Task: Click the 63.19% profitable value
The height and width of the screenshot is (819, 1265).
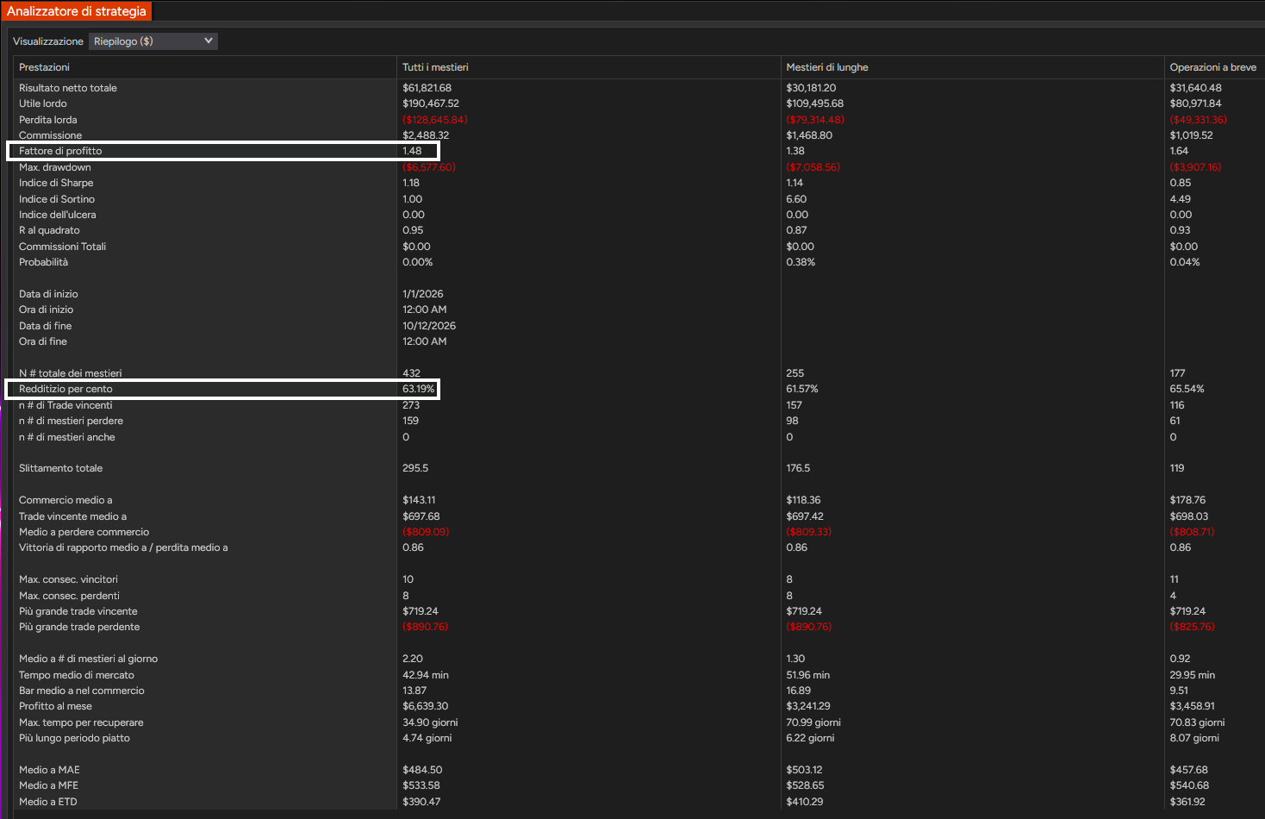Action: click(419, 389)
